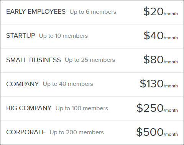Click the EARLY EMPLOYEES plan title
Viewport: 184px width, 145px height.
(x=36, y=11)
